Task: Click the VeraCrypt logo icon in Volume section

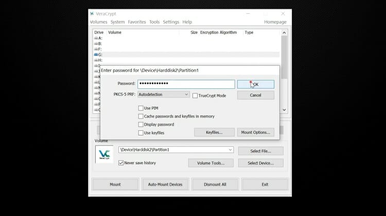Action: 104,154
